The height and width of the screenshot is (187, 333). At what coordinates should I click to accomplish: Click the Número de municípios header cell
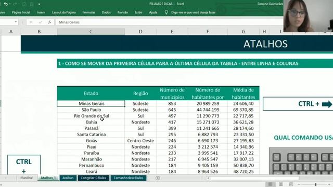point(172,94)
